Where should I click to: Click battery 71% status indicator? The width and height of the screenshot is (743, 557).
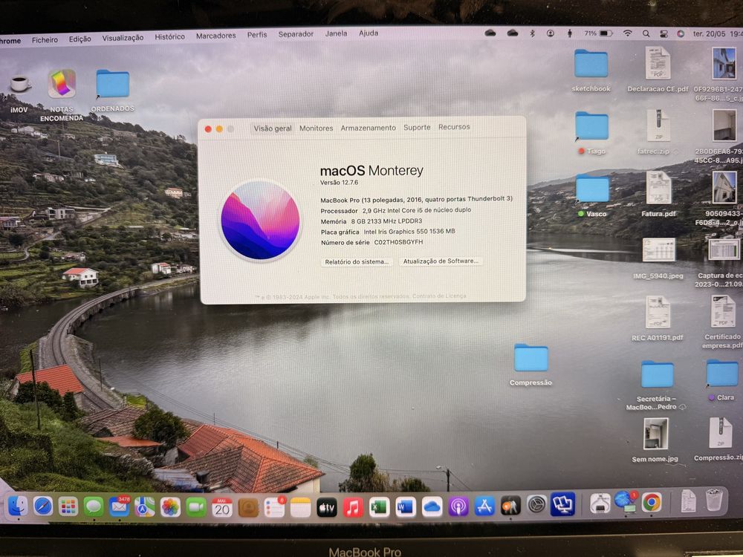tap(598, 33)
